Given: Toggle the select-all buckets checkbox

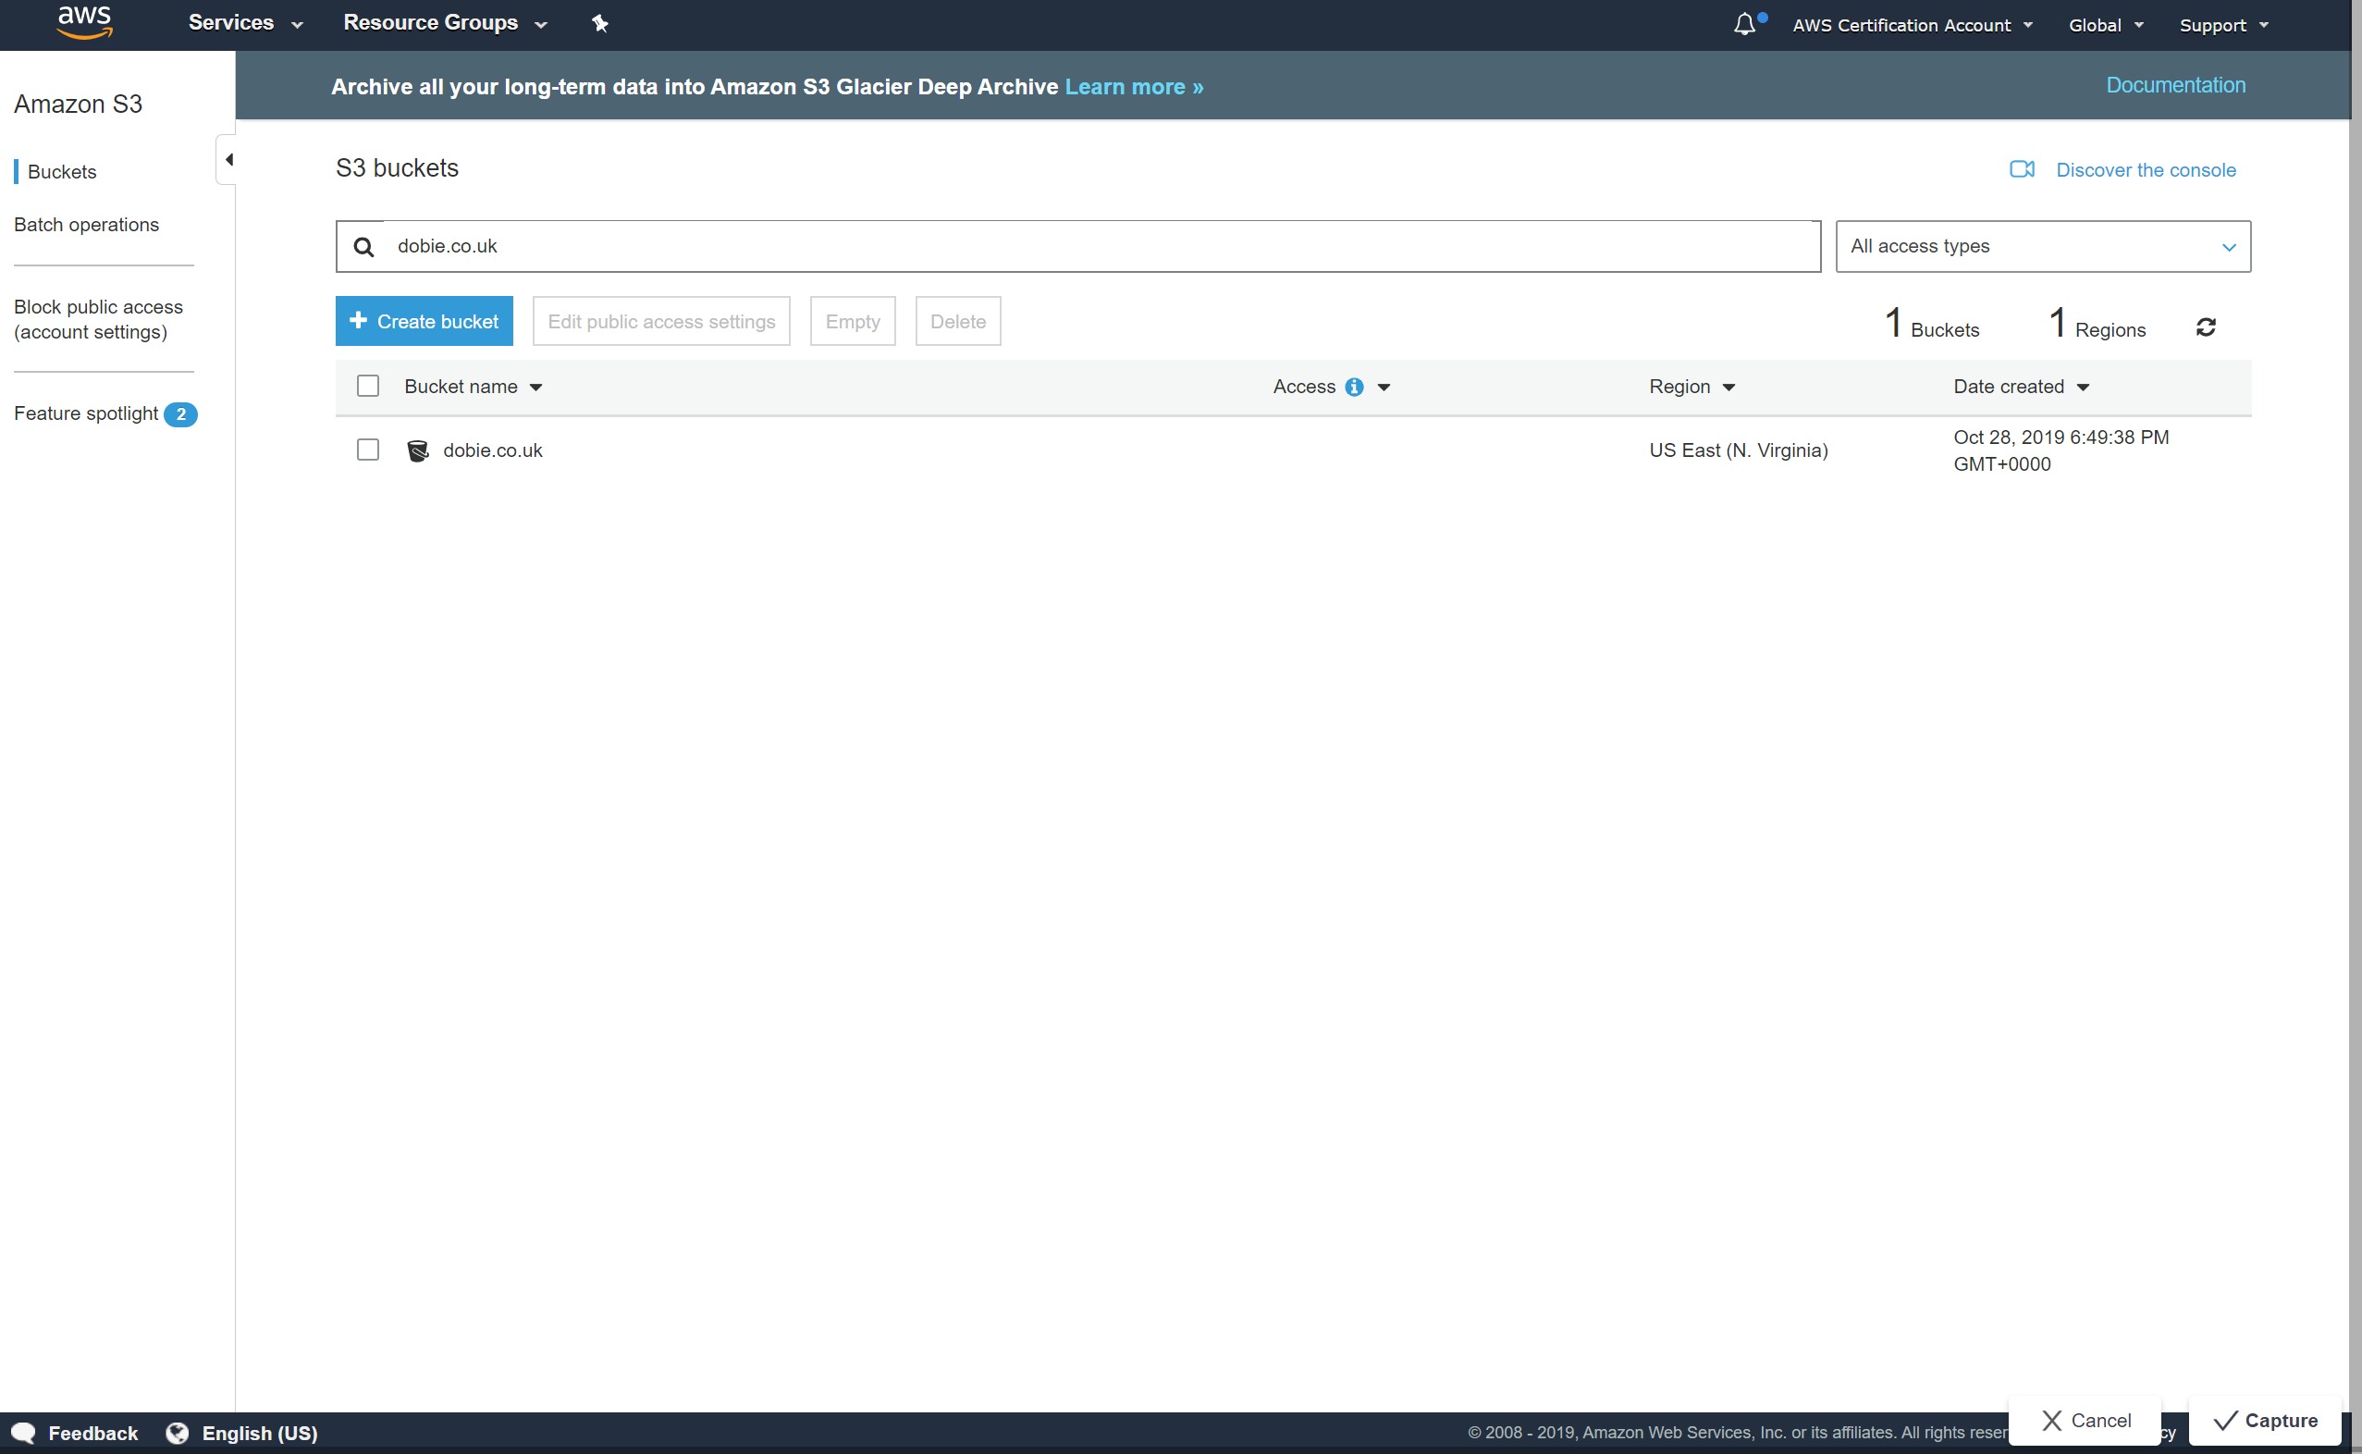Looking at the screenshot, I should [x=367, y=386].
